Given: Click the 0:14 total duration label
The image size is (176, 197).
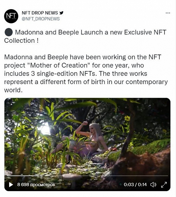Looking at the screenshot, I should click(x=142, y=185).
